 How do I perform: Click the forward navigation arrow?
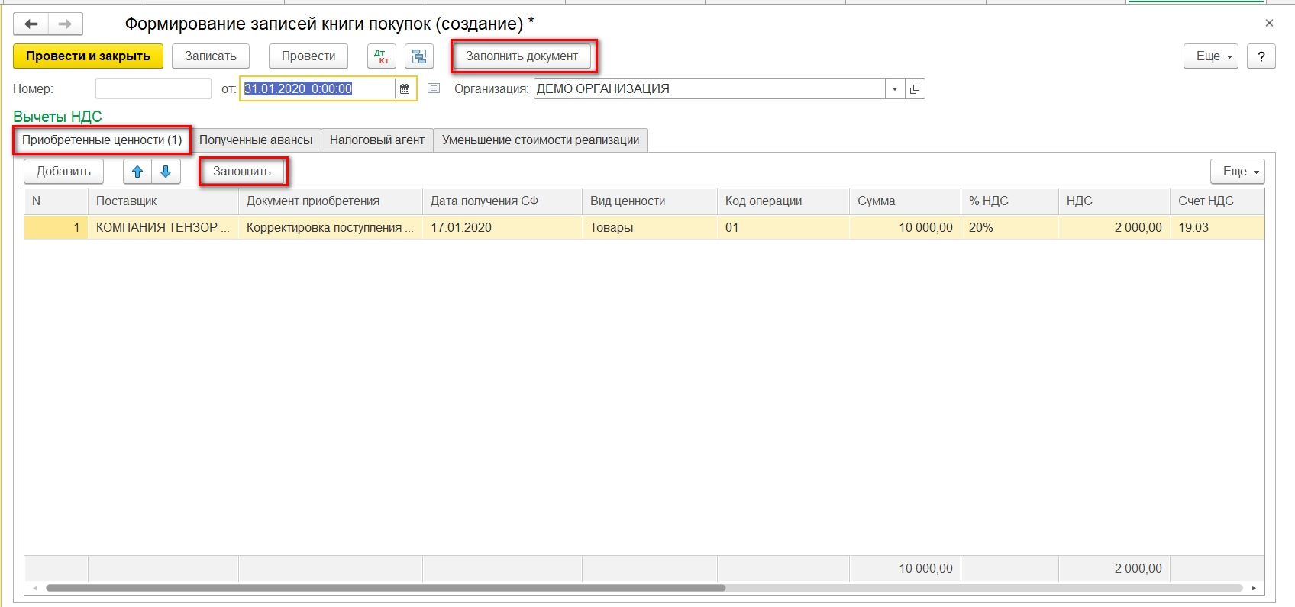pyautogui.click(x=66, y=24)
